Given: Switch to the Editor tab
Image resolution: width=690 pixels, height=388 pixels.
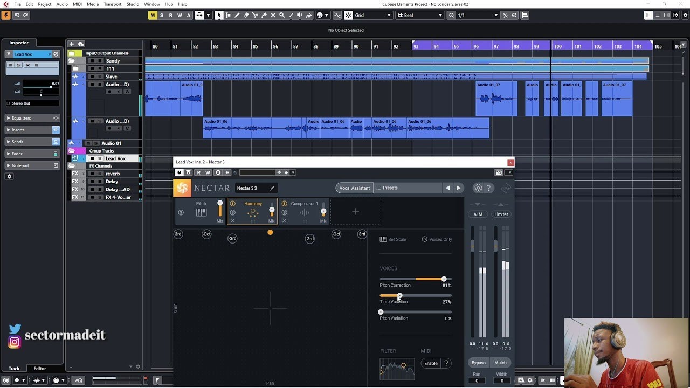Looking at the screenshot, I should (x=40, y=369).
